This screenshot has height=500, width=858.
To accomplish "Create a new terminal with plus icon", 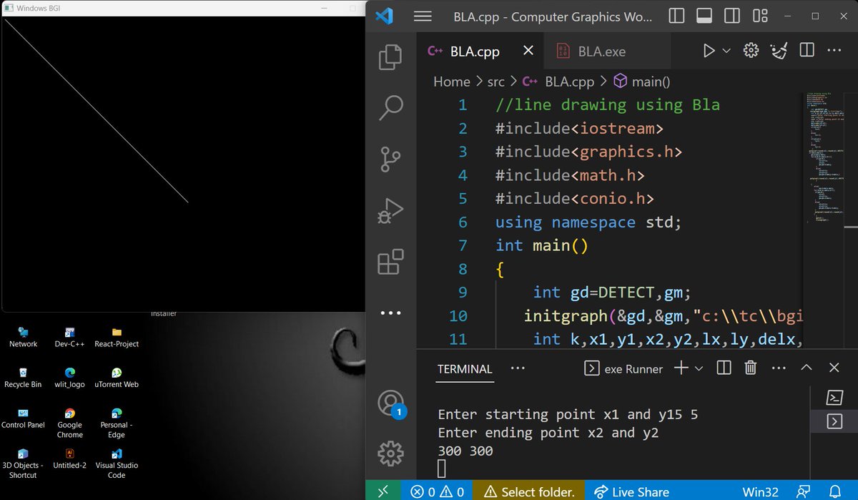I will (x=681, y=368).
